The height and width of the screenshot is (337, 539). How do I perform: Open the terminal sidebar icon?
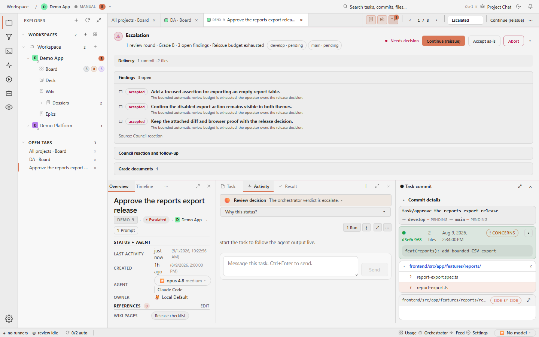tap(9, 51)
